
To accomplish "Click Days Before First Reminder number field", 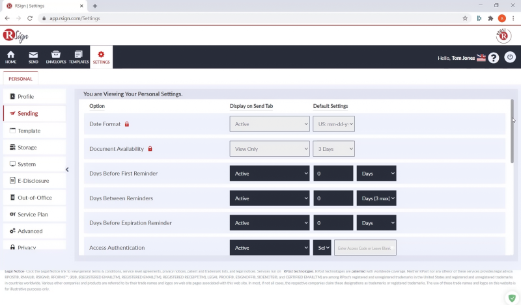I will coord(333,173).
